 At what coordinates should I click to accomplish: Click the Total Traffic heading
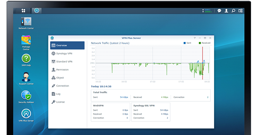100,92
